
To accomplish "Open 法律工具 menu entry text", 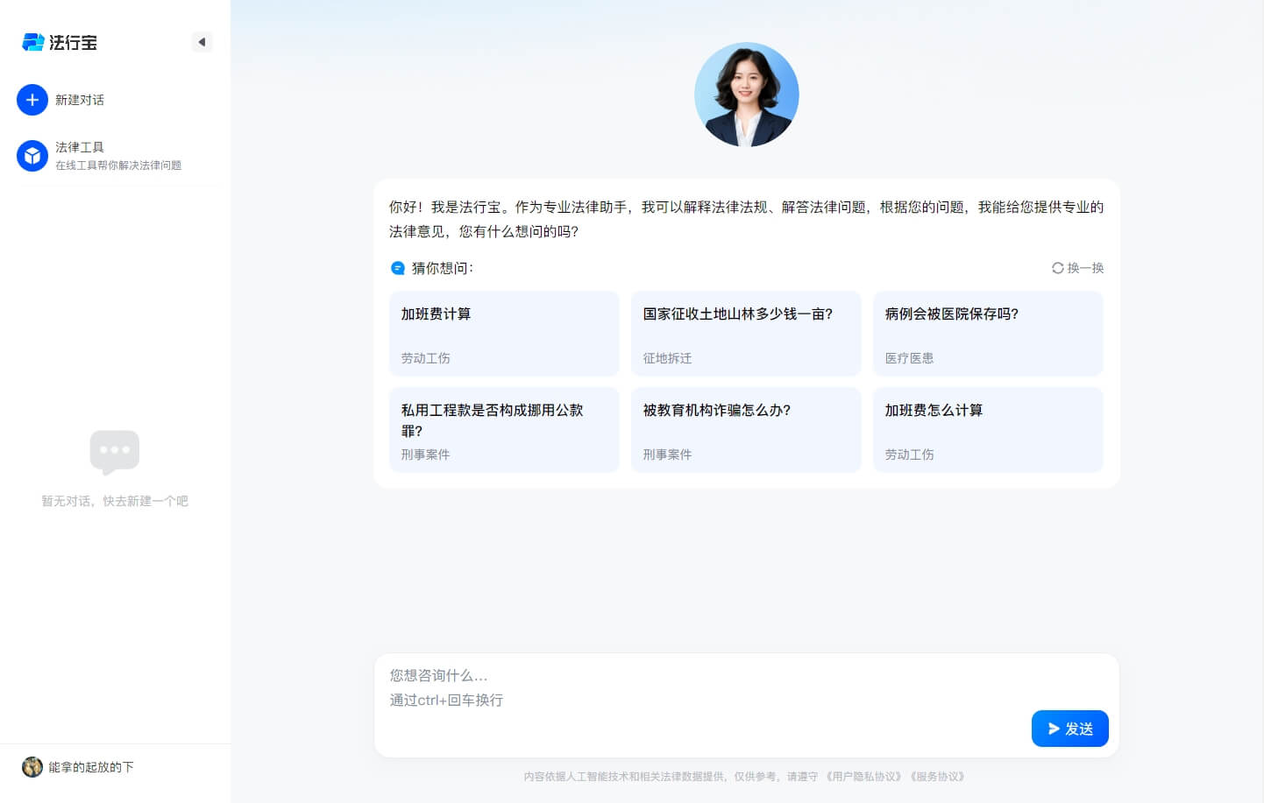I will coord(80,147).
